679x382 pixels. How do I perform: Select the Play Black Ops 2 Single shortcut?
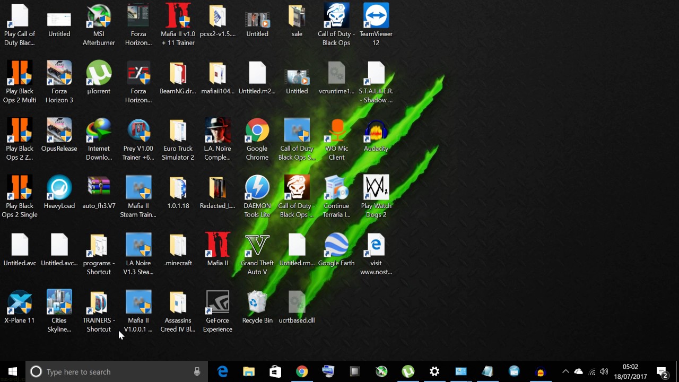coord(20,196)
